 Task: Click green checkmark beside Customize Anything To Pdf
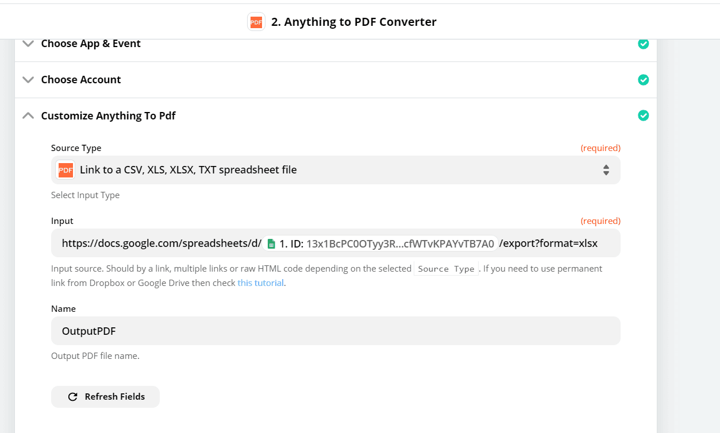coord(644,116)
